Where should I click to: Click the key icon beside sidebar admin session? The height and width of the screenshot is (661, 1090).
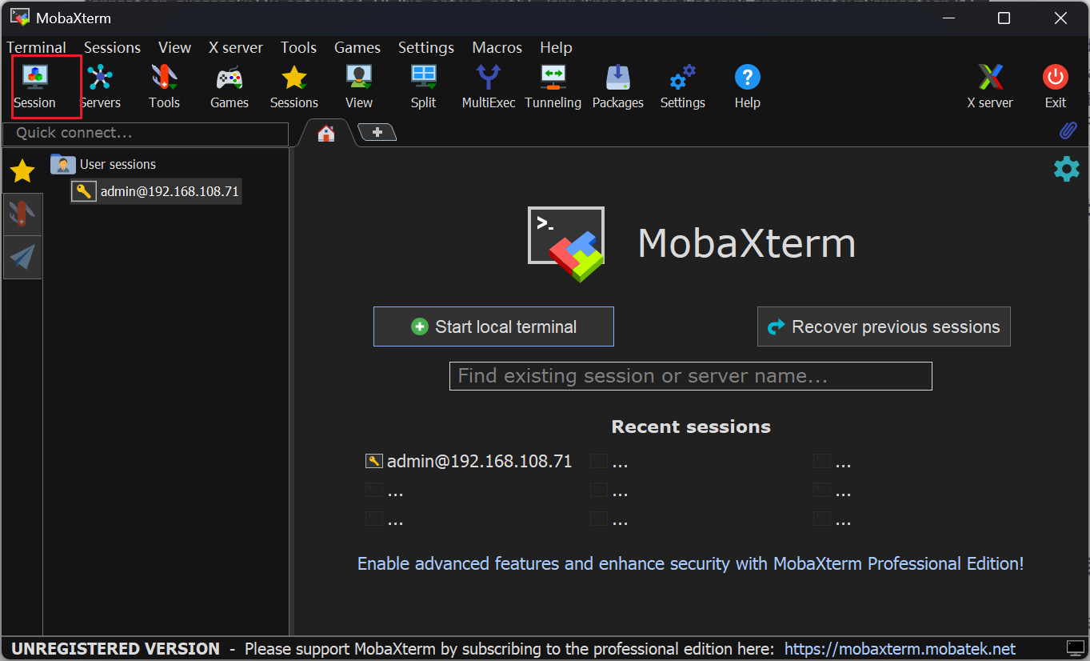point(84,191)
